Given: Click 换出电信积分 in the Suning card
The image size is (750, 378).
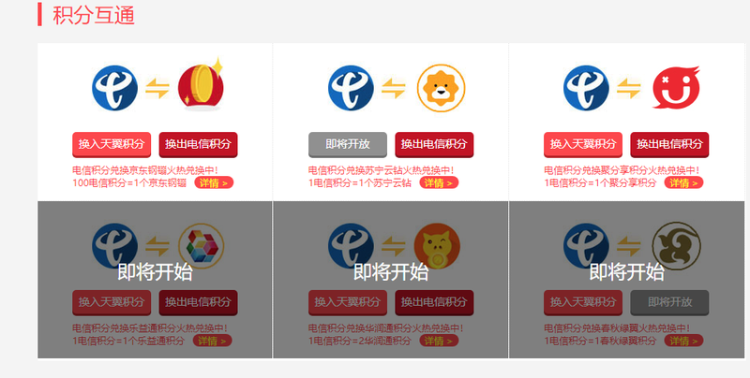Looking at the screenshot, I should [434, 145].
